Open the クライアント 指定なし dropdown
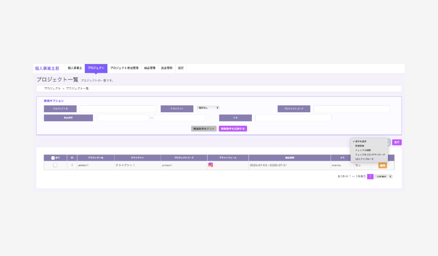The width and height of the screenshot is (438, 256). (208, 108)
